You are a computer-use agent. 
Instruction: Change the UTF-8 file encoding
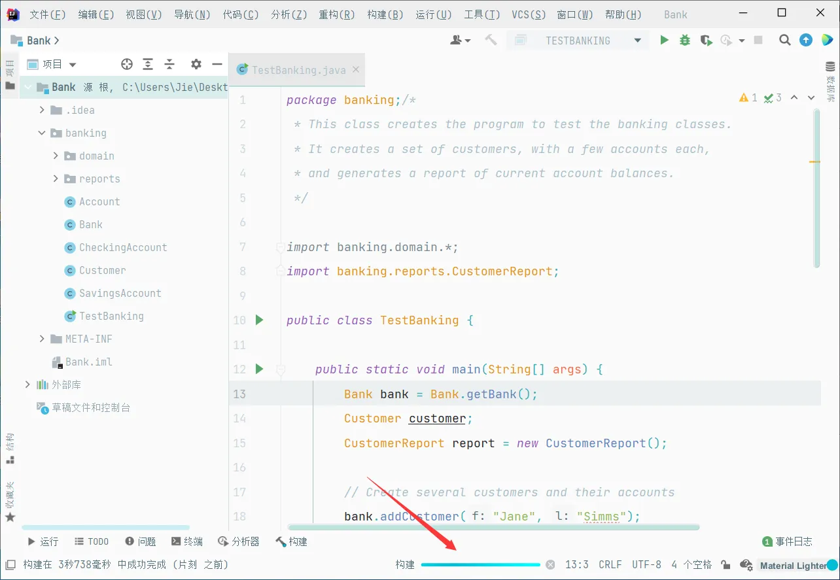[646, 564]
